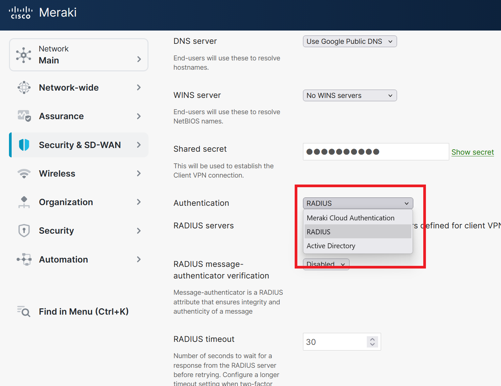Focus the Shared secret password field

coord(376,152)
